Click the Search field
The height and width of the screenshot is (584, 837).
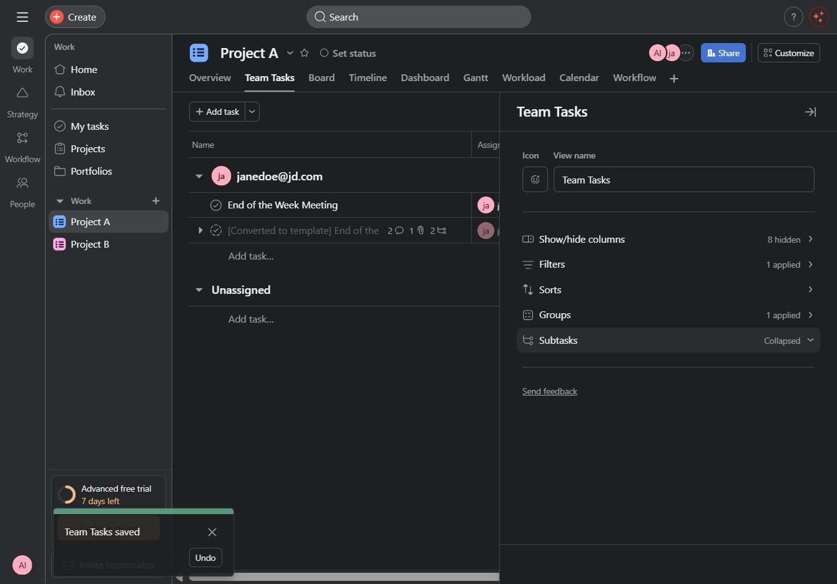418,17
